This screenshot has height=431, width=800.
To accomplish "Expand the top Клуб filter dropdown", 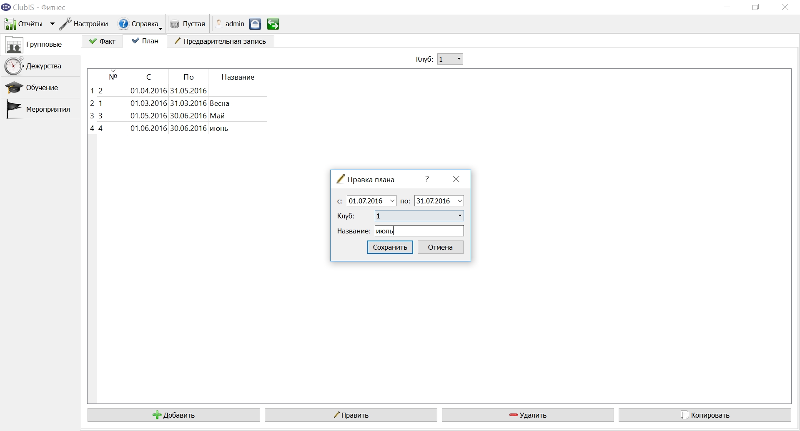I will point(450,59).
